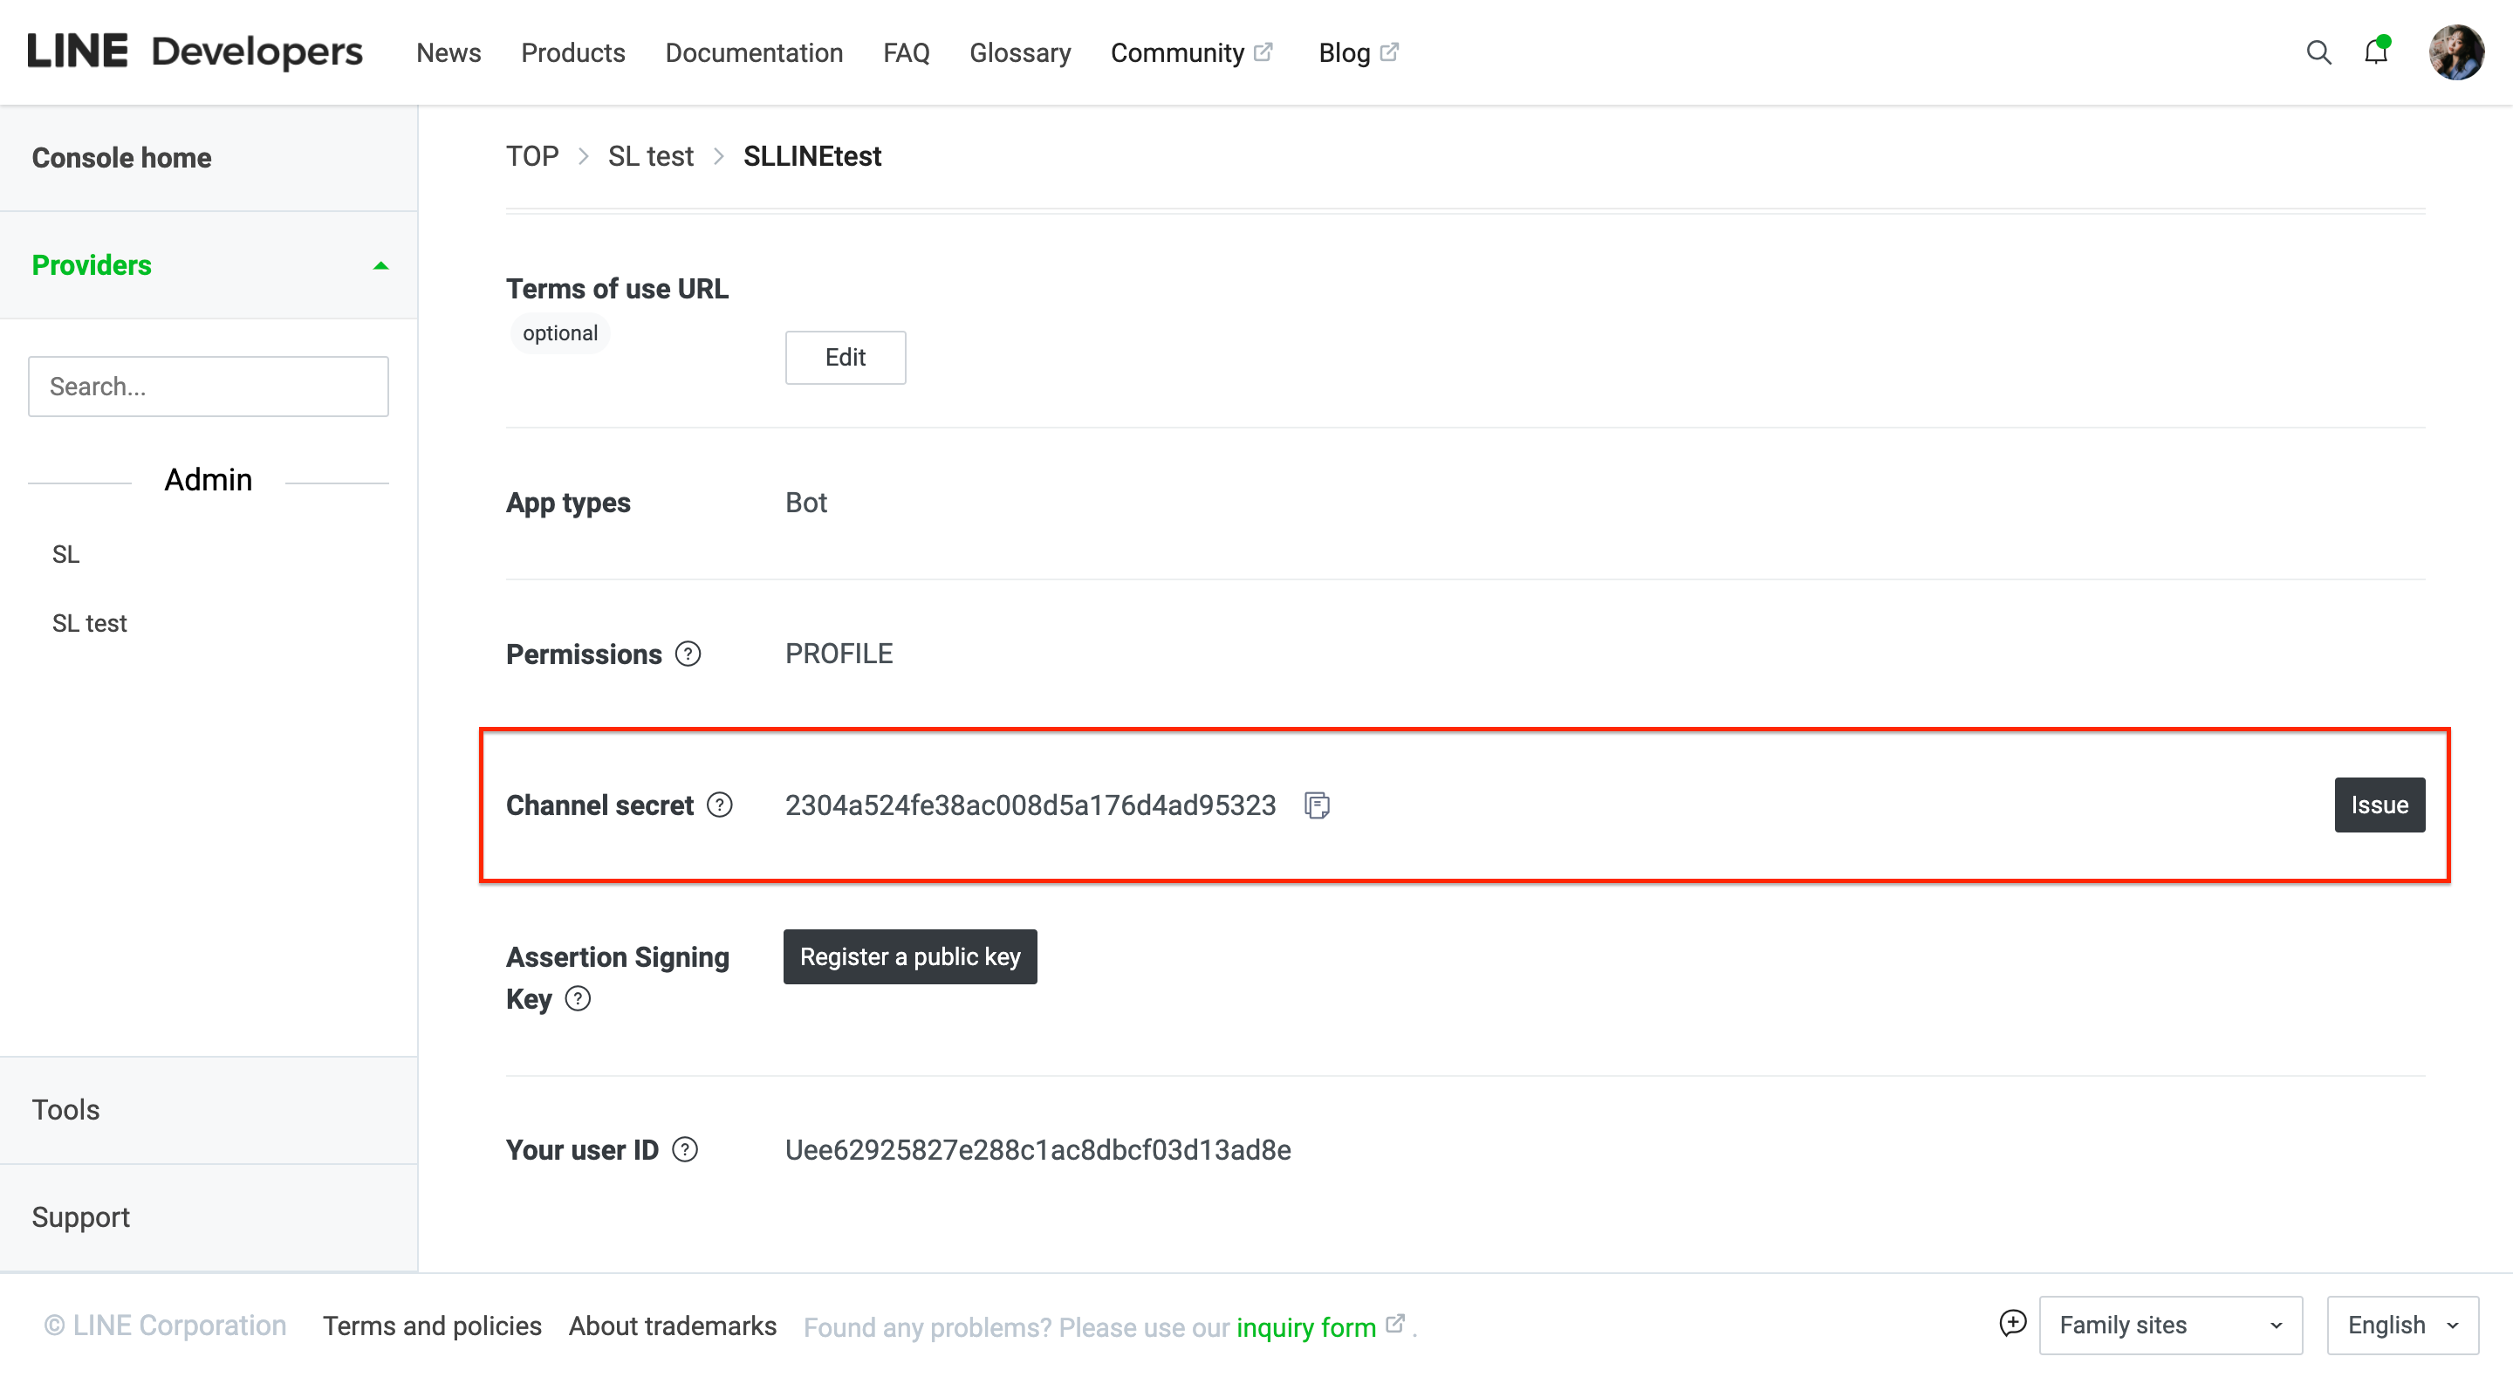Click the SLLINEtest breadcrumb title
The image size is (2513, 1377).
tap(811, 156)
